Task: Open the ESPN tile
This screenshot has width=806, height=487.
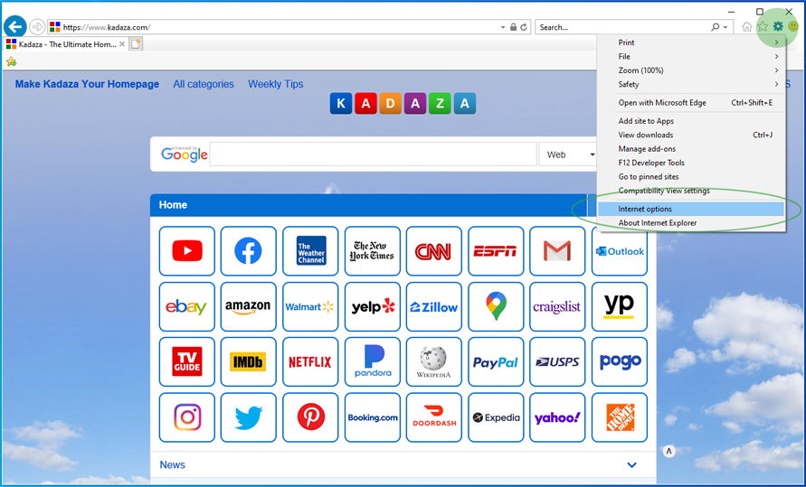Action: 496,251
